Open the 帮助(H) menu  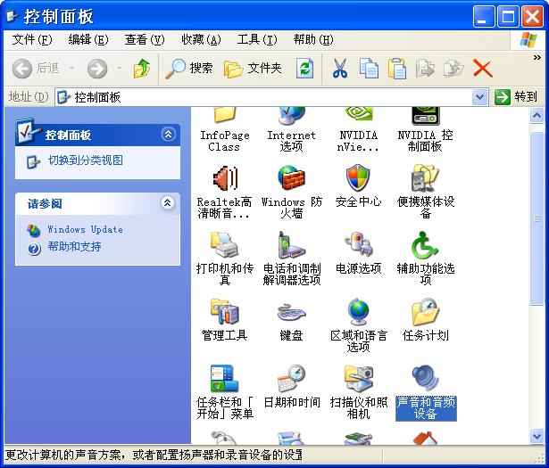pyautogui.click(x=313, y=39)
